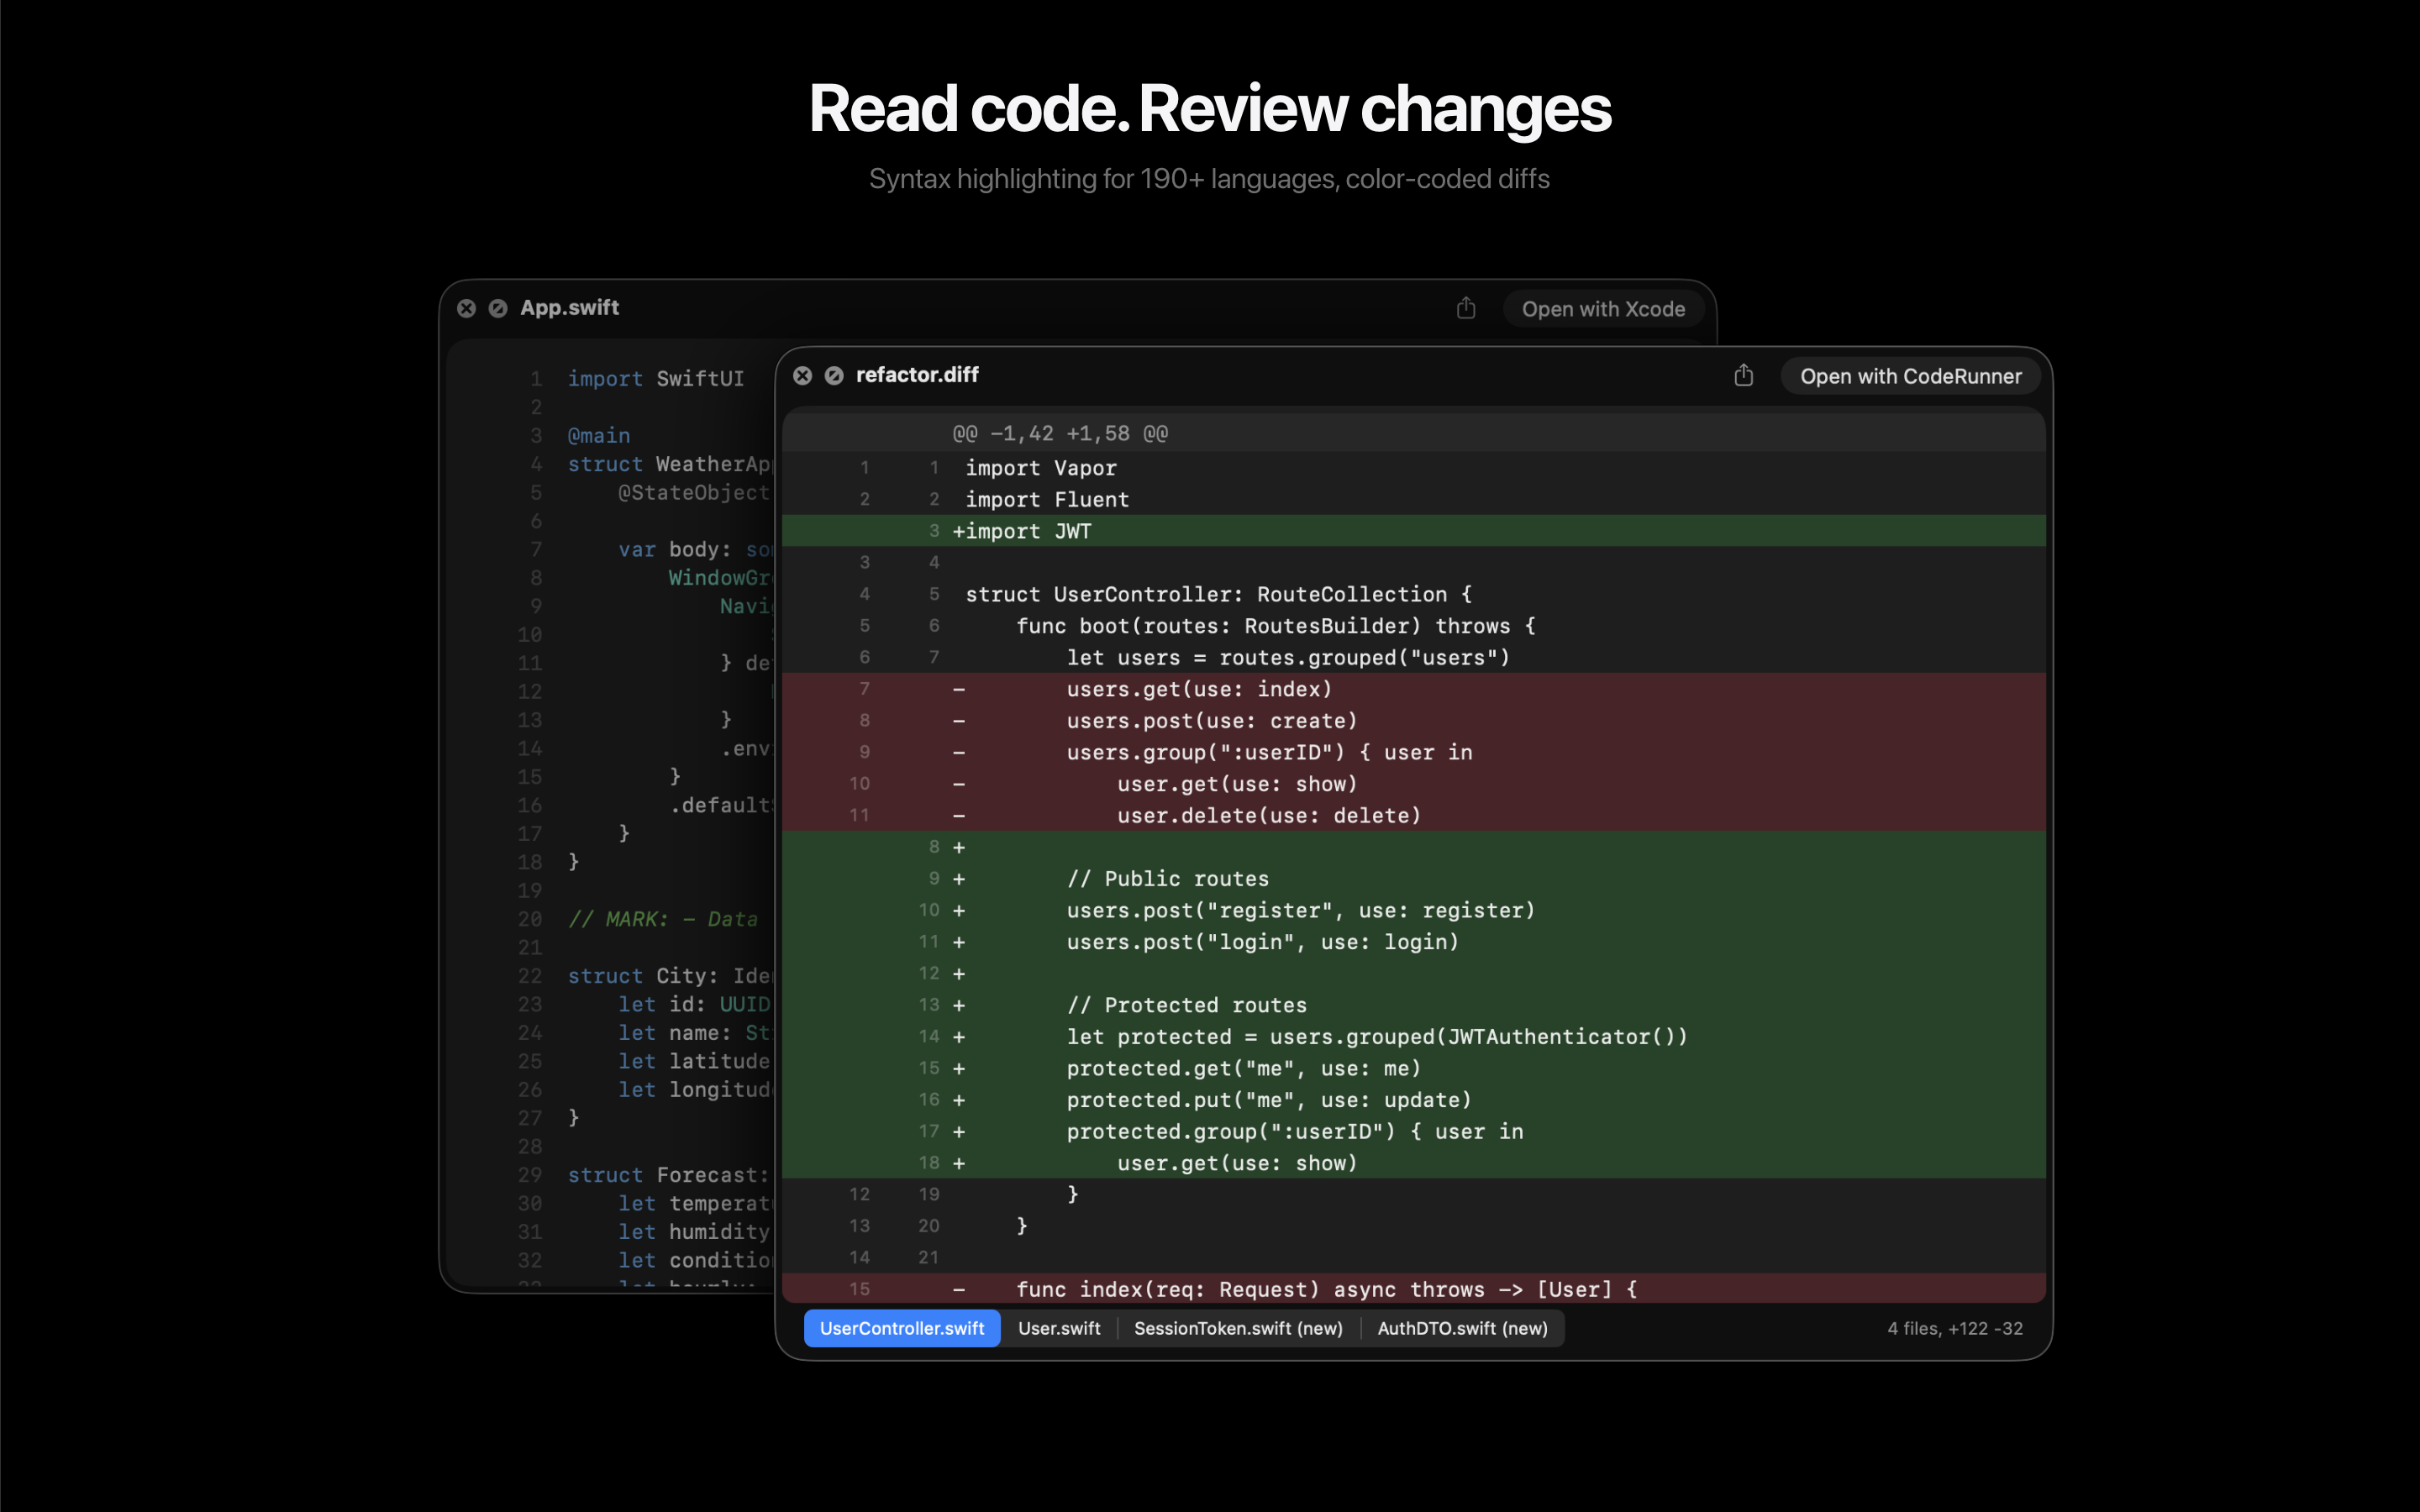Close the App.swift preview window
This screenshot has height=1512, width=2420.
click(466, 308)
